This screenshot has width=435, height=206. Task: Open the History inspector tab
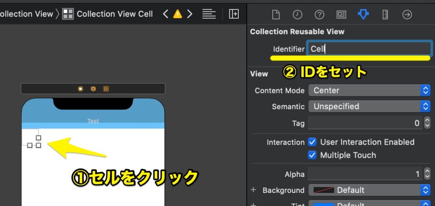[x=297, y=14]
